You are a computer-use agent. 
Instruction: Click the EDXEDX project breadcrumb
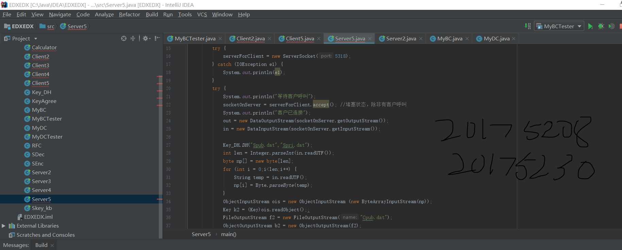tap(19, 26)
